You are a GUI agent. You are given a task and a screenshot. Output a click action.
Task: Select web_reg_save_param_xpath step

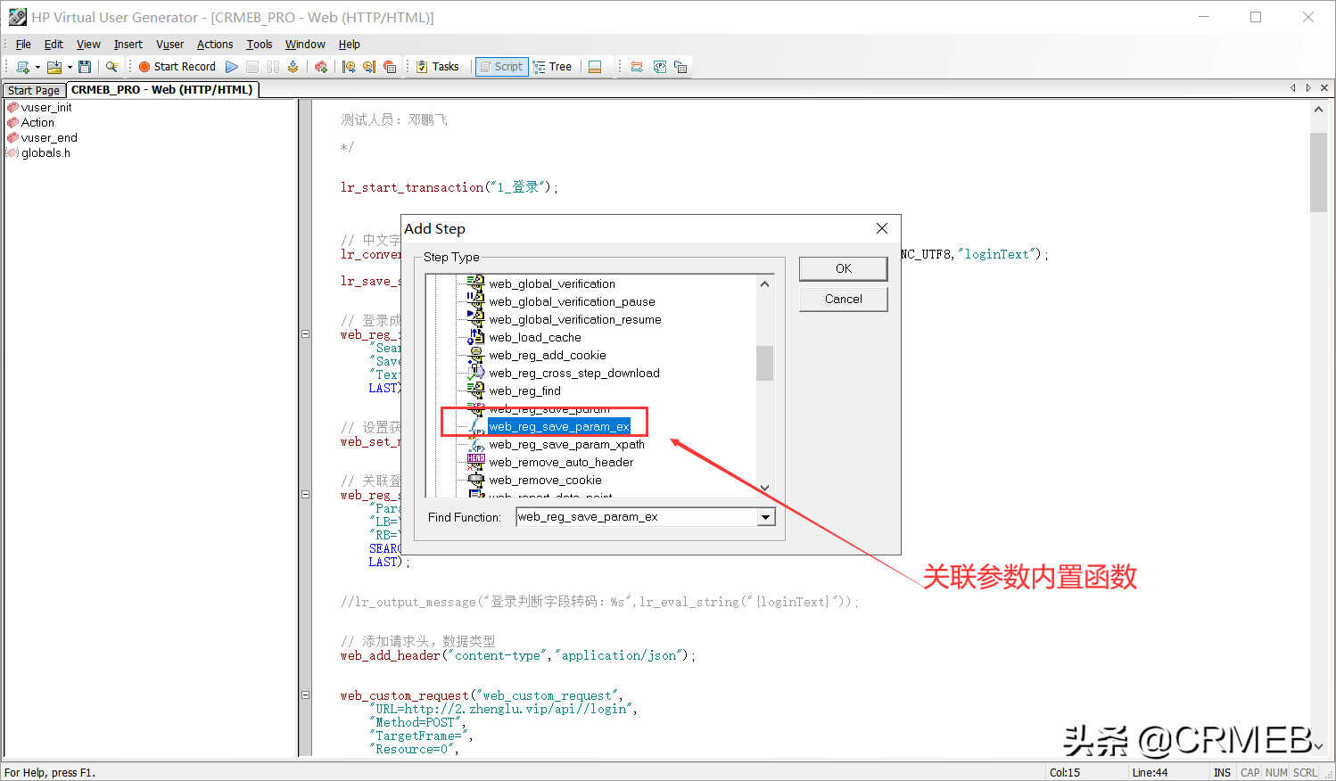click(566, 444)
